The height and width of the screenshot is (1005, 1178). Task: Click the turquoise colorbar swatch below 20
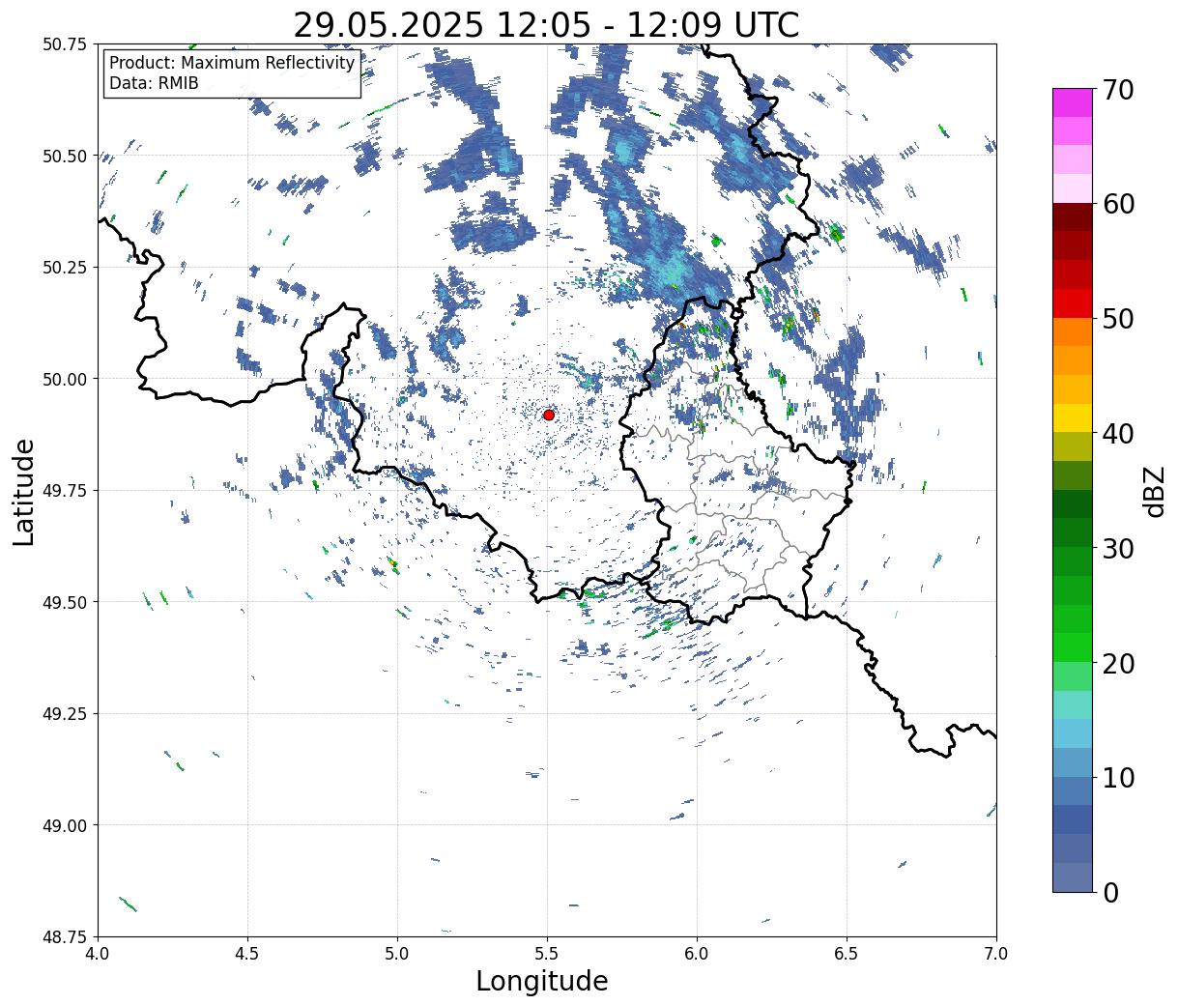[x=1073, y=704]
